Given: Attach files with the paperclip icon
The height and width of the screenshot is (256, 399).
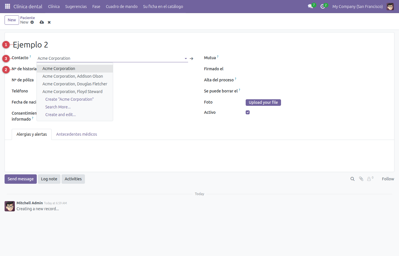Looking at the screenshot, I should pos(361,179).
